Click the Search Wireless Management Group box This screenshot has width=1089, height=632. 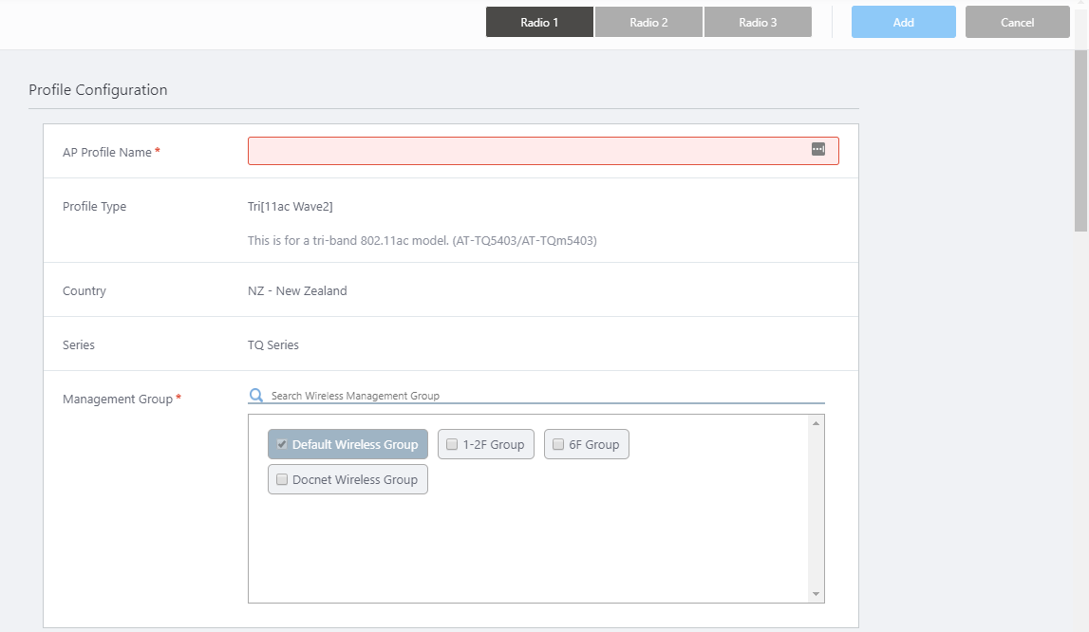pos(541,395)
